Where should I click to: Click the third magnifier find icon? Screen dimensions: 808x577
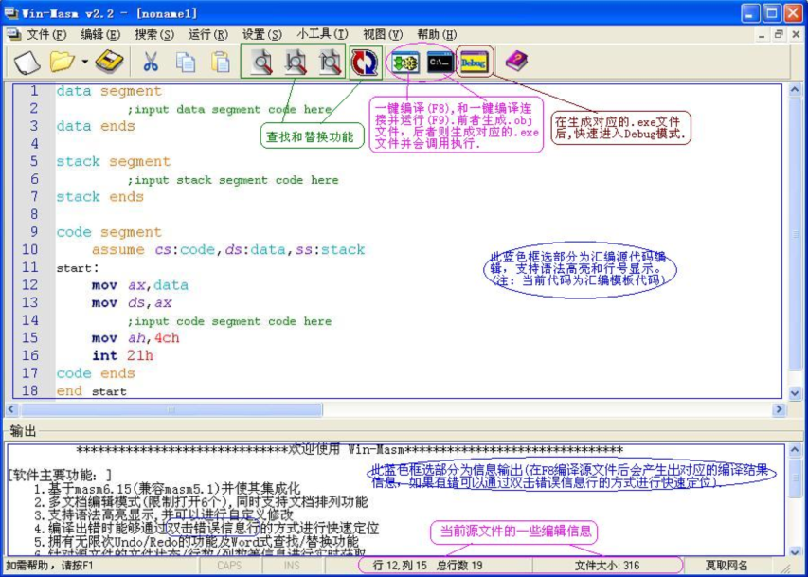(x=330, y=62)
